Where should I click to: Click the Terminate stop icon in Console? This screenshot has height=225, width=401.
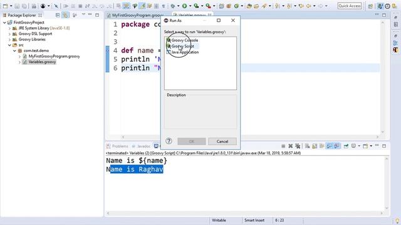(x=283, y=146)
